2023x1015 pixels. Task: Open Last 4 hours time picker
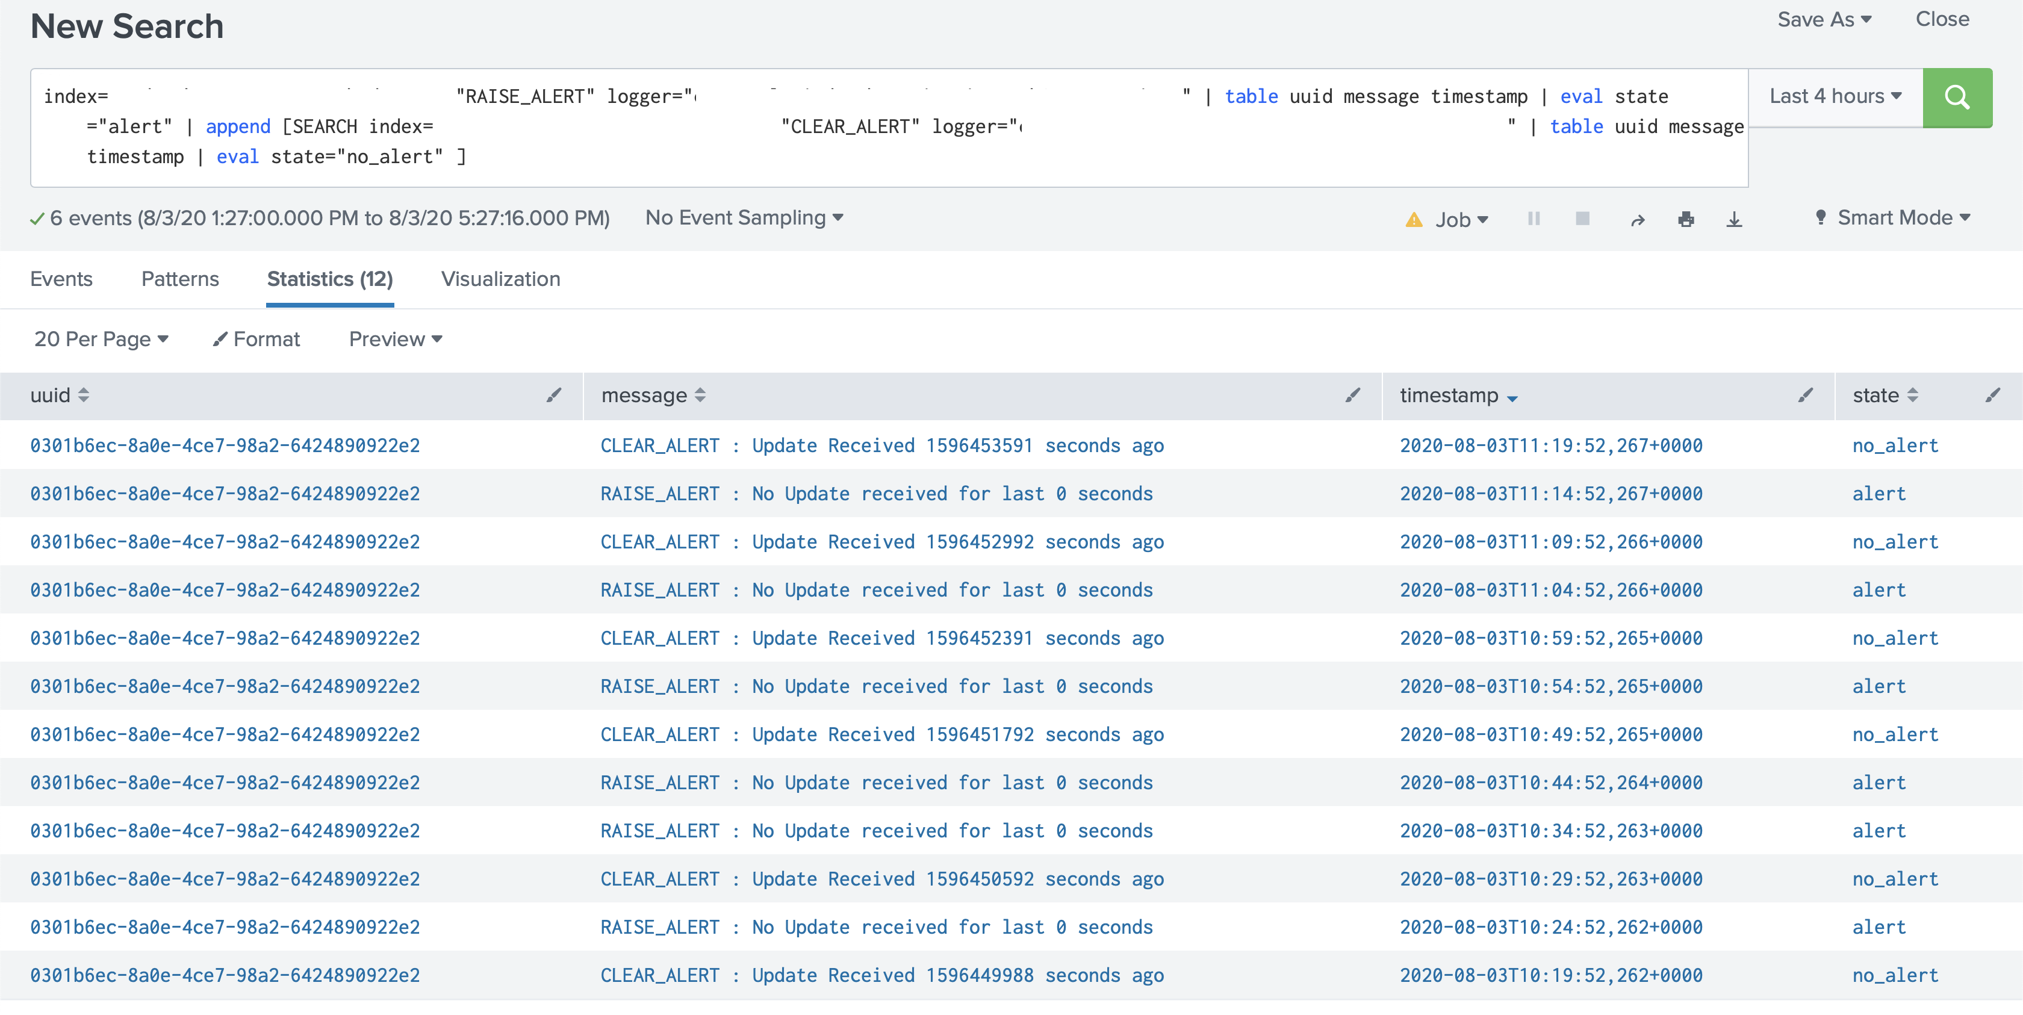tap(1835, 96)
